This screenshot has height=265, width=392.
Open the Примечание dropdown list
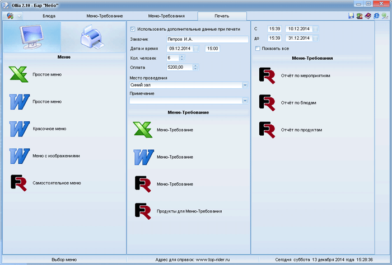[x=245, y=101]
